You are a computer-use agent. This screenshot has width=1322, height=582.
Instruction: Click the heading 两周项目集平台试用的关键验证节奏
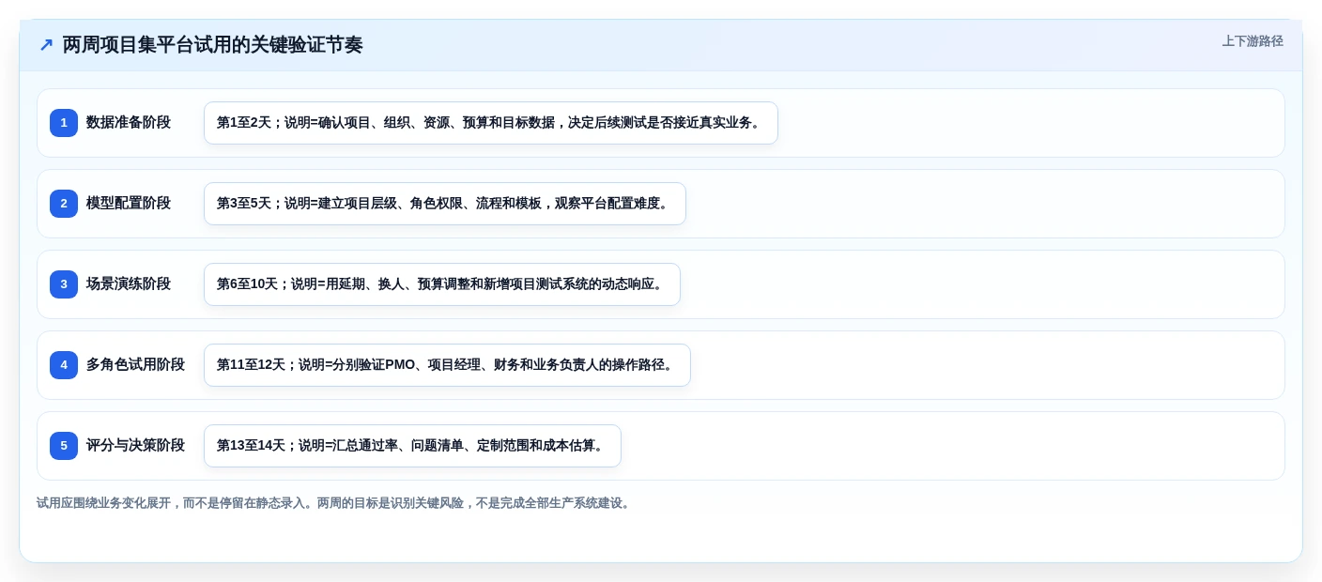212,45
